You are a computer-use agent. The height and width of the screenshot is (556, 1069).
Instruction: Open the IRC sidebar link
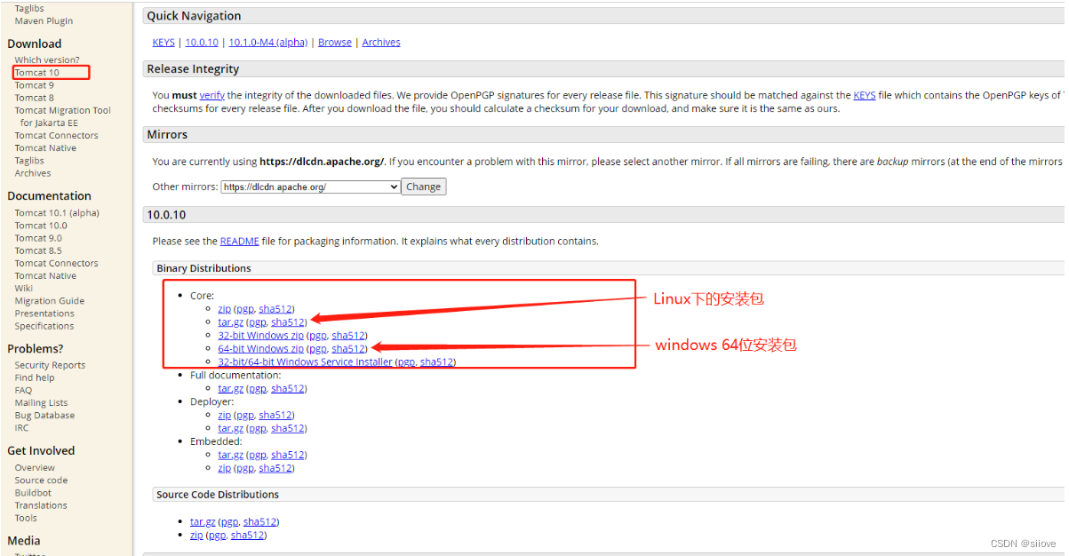[21, 428]
